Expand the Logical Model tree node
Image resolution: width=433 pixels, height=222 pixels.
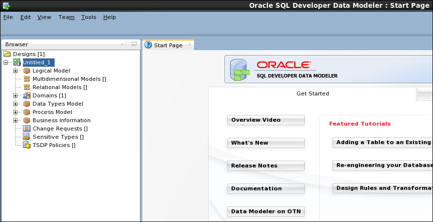click(x=16, y=71)
